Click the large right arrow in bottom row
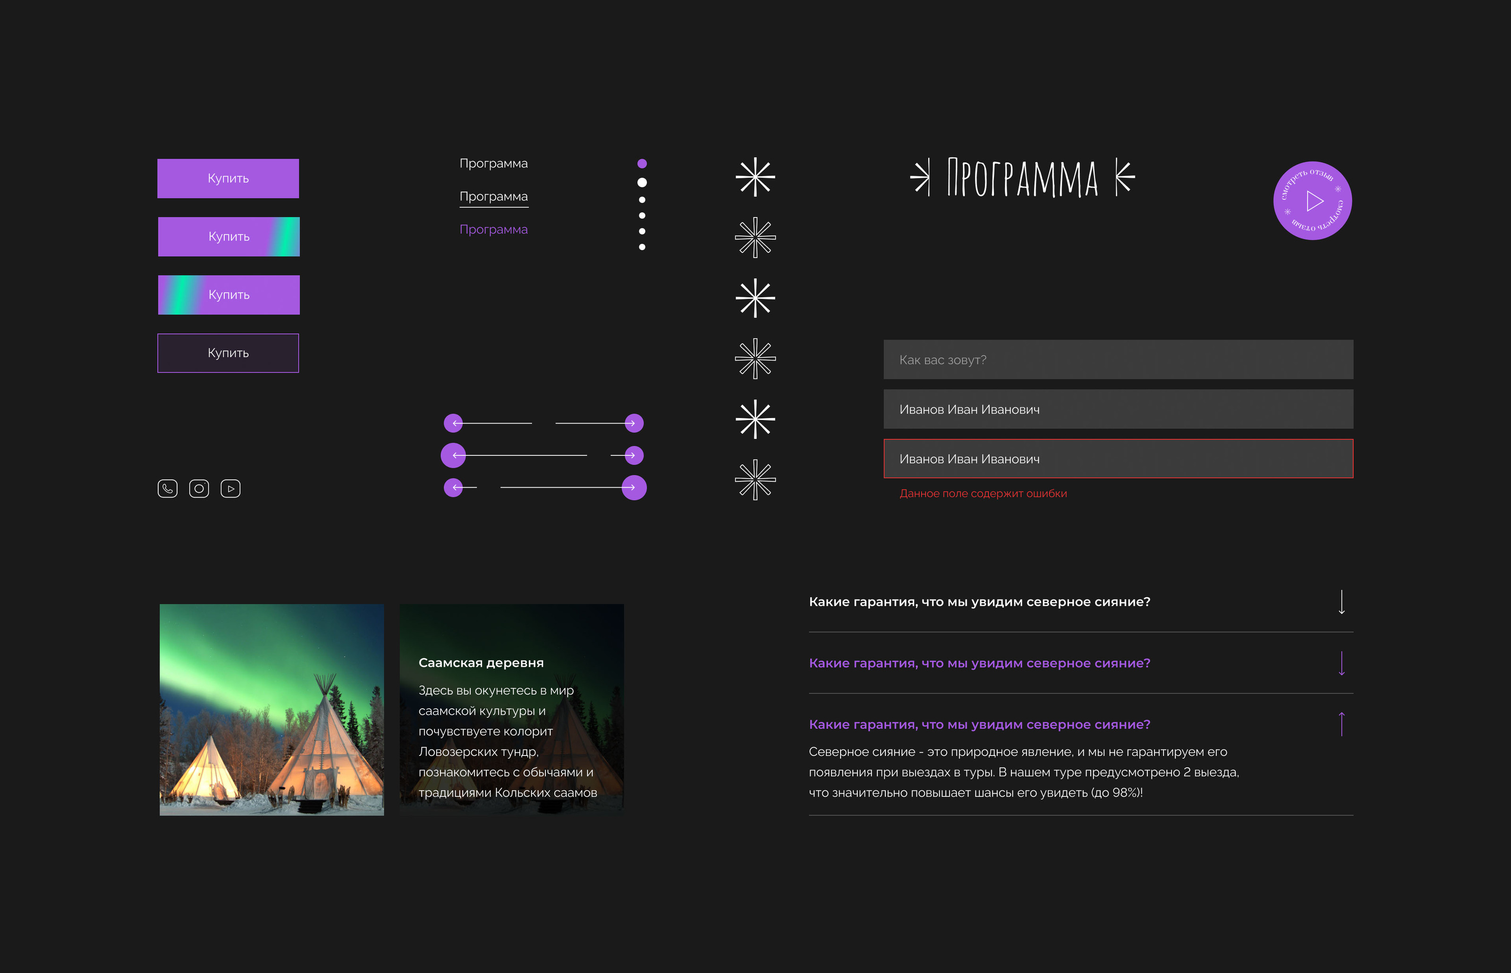The width and height of the screenshot is (1511, 973). pyautogui.click(x=634, y=488)
